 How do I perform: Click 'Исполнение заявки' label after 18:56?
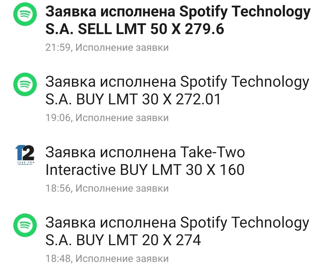coord(122,188)
